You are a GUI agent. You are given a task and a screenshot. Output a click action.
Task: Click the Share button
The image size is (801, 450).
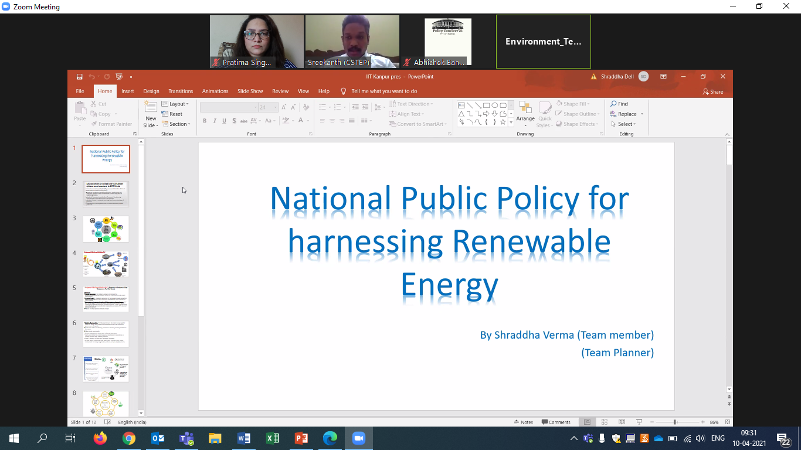click(712, 92)
